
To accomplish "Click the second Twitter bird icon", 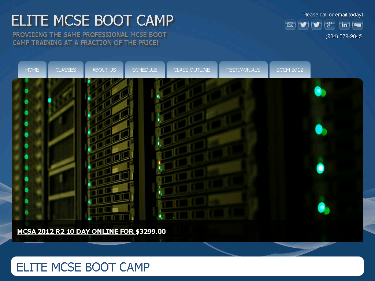I will coord(316,25).
